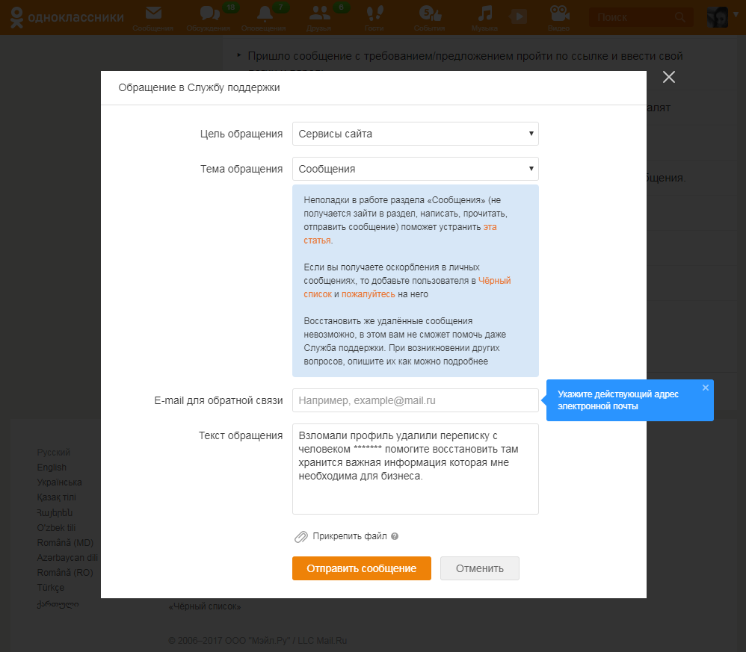
Task: Close the support request dialog
Action: 669,77
